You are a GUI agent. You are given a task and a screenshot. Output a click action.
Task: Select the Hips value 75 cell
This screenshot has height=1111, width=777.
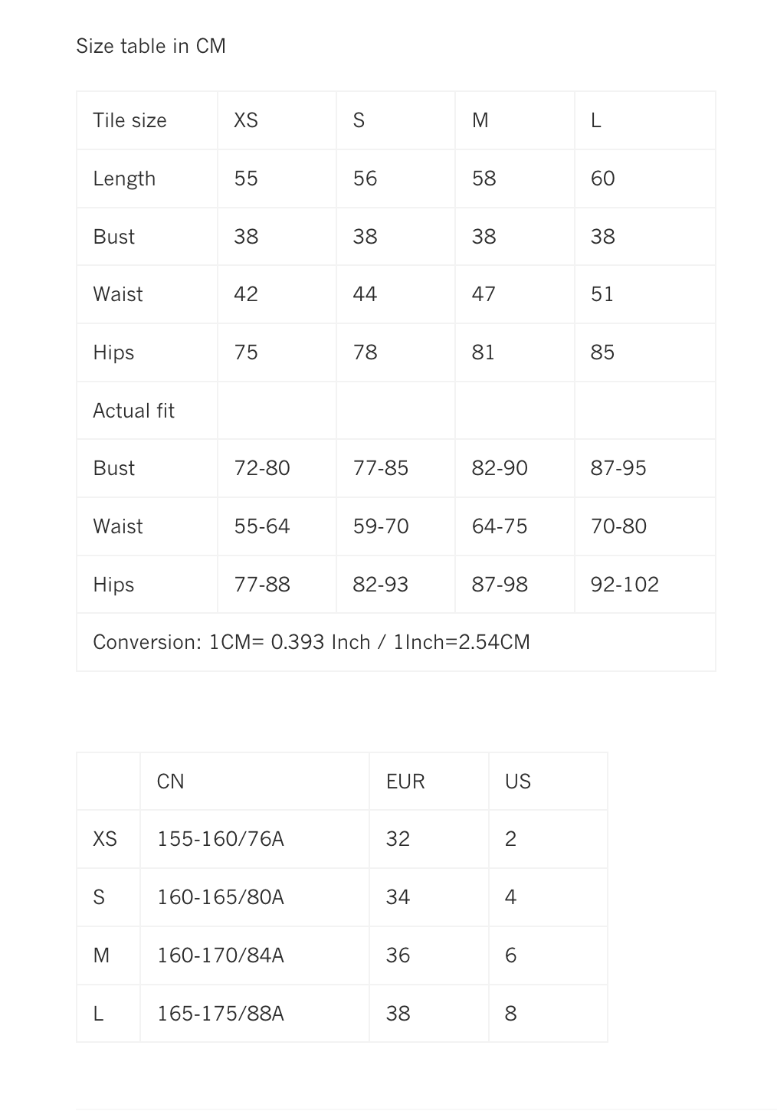(x=246, y=352)
